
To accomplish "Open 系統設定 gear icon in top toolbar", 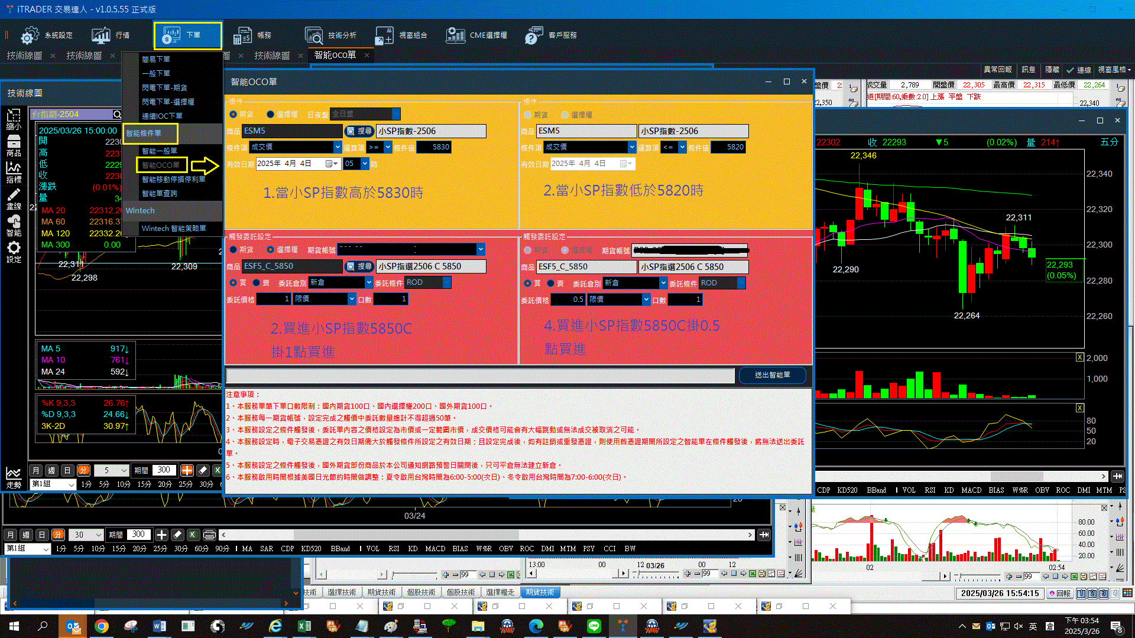I will click(30, 35).
